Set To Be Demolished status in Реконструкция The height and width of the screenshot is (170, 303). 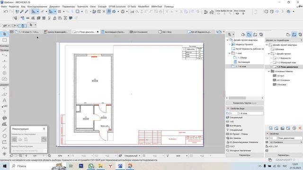coord(20,139)
